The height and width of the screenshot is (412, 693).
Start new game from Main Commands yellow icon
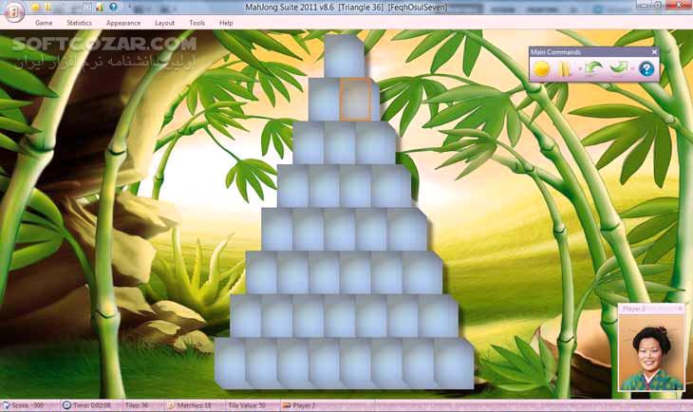click(541, 69)
